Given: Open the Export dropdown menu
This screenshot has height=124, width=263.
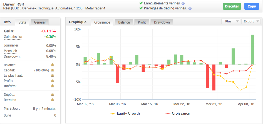Looking at the screenshot, I should pyautogui.click(x=251, y=21).
